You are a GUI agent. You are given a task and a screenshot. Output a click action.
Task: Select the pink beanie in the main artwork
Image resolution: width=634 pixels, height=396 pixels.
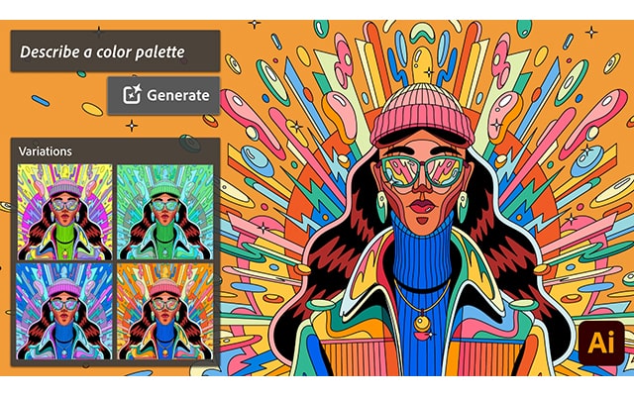[x=422, y=116]
